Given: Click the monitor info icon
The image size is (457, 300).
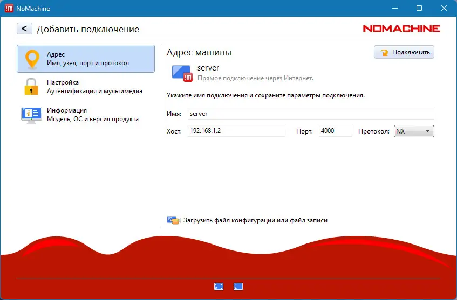Looking at the screenshot, I should [x=31, y=115].
